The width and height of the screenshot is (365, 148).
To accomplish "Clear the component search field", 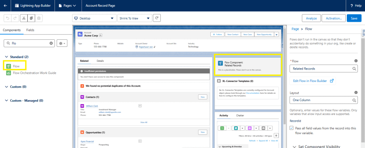I will pos(51,43).
